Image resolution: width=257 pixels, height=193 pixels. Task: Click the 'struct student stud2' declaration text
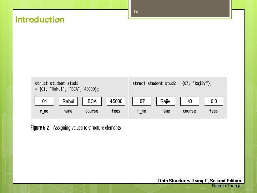[172, 83]
